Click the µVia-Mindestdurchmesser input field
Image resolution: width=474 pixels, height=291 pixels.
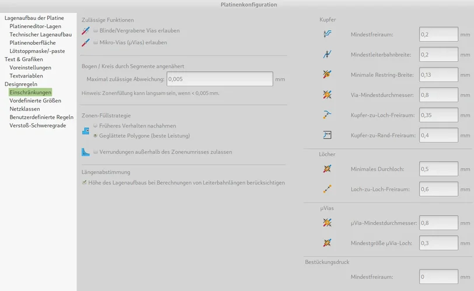click(438, 223)
